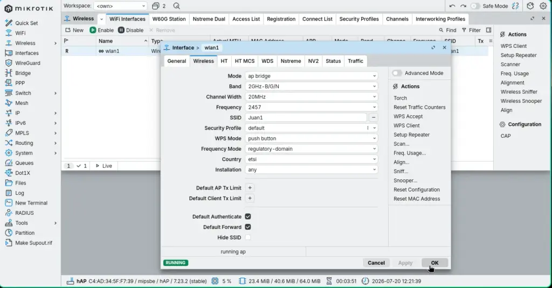
Task: Open Partition in sidebar
Action: (25, 233)
